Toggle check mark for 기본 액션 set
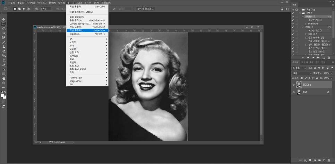The height and width of the screenshot is (164, 335). (293, 10)
